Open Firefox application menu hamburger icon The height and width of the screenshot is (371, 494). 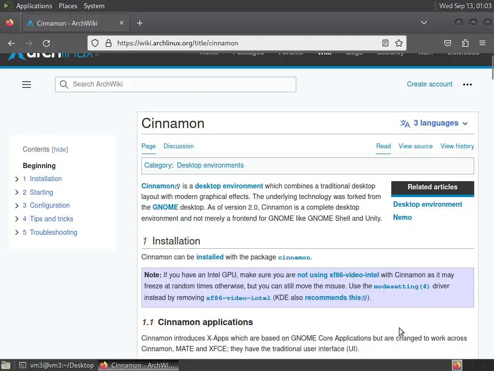click(482, 43)
